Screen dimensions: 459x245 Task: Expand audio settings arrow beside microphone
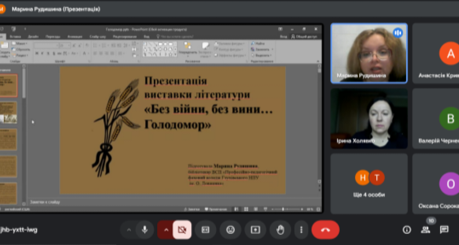129,230
